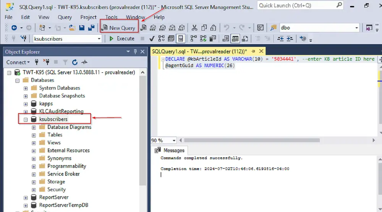Open the New Project icon

(x=42, y=28)
